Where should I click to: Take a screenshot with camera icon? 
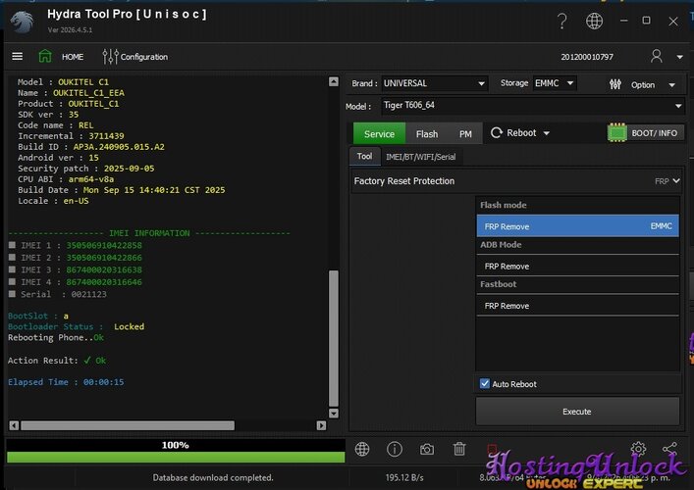point(427,449)
